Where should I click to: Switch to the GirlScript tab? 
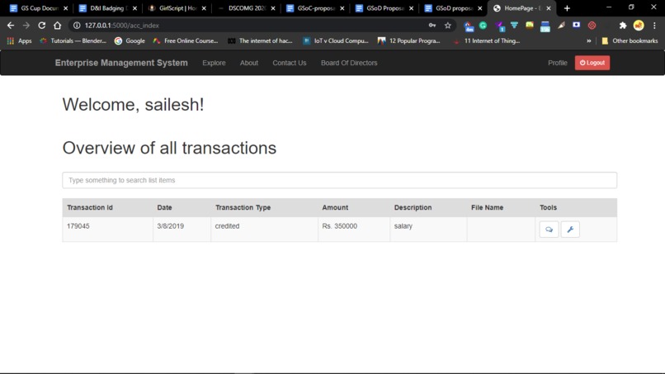tap(176, 8)
